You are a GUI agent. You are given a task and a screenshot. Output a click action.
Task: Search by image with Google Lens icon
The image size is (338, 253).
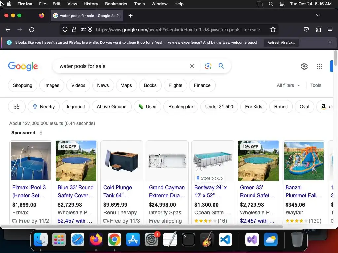point(208,66)
